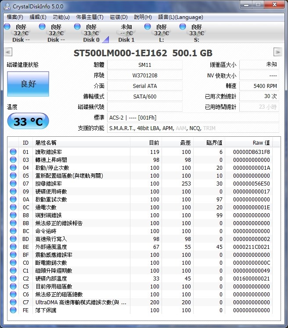
Task: Click status icon for 通電次數 row
Action: (13, 207)
